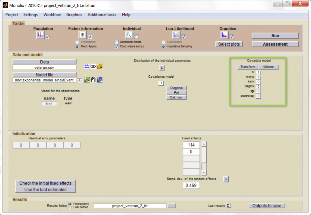Open the 'L' individual parameters distribution selector
This screenshot has height=215, width=311.
[162, 68]
